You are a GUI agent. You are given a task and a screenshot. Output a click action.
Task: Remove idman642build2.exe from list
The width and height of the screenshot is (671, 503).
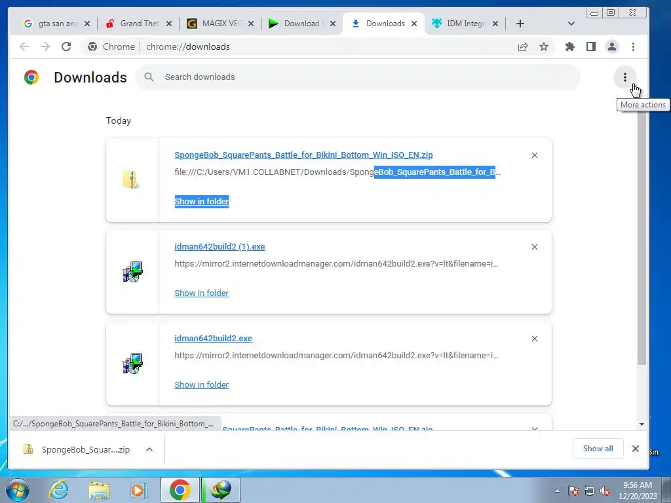[x=535, y=339]
